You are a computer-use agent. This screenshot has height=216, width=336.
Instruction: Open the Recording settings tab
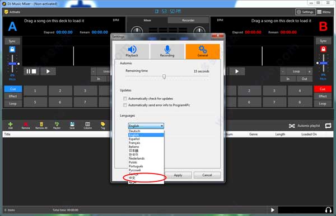pos(167,51)
